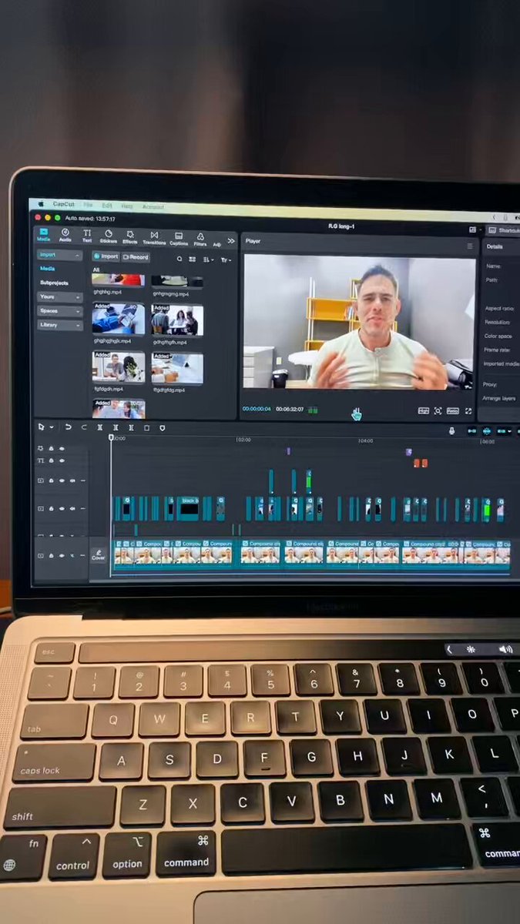Show more tabs with double-chevron arrow
Image resolution: width=520 pixels, height=924 pixels.
[230, 241]
